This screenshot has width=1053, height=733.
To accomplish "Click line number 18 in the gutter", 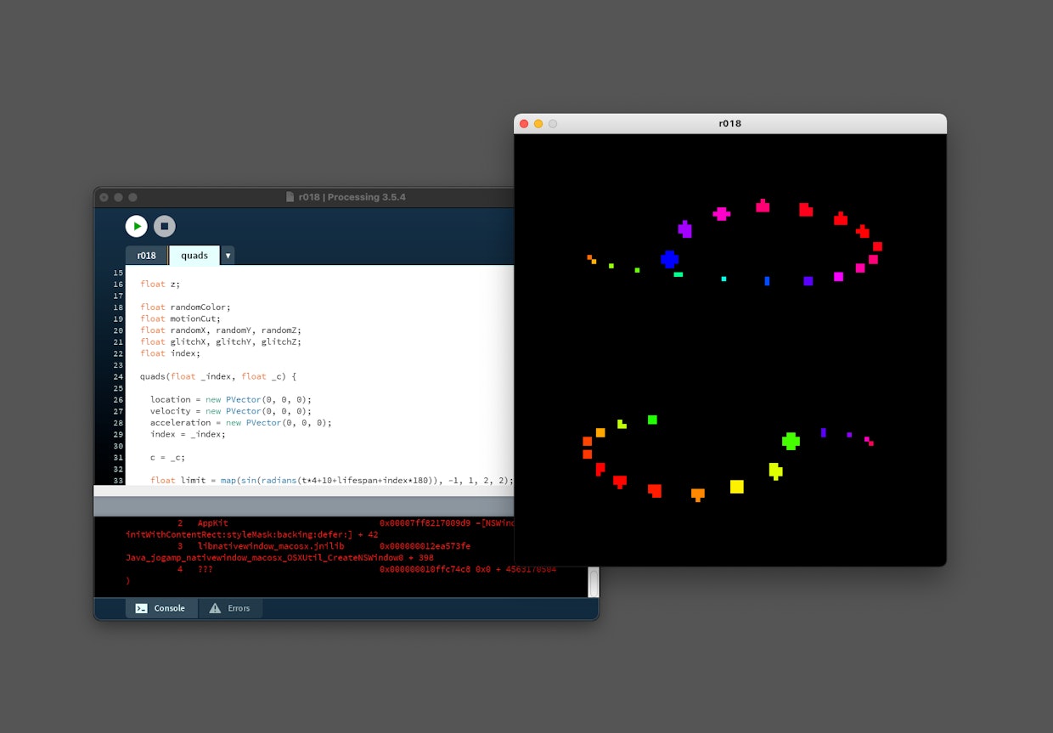I will (118, 307).
